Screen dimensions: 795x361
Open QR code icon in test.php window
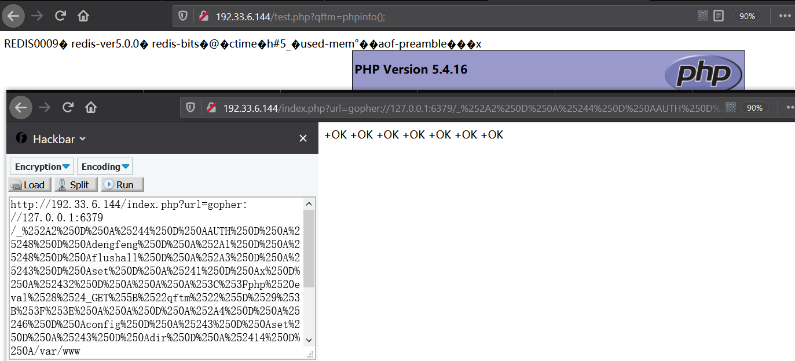703,16
